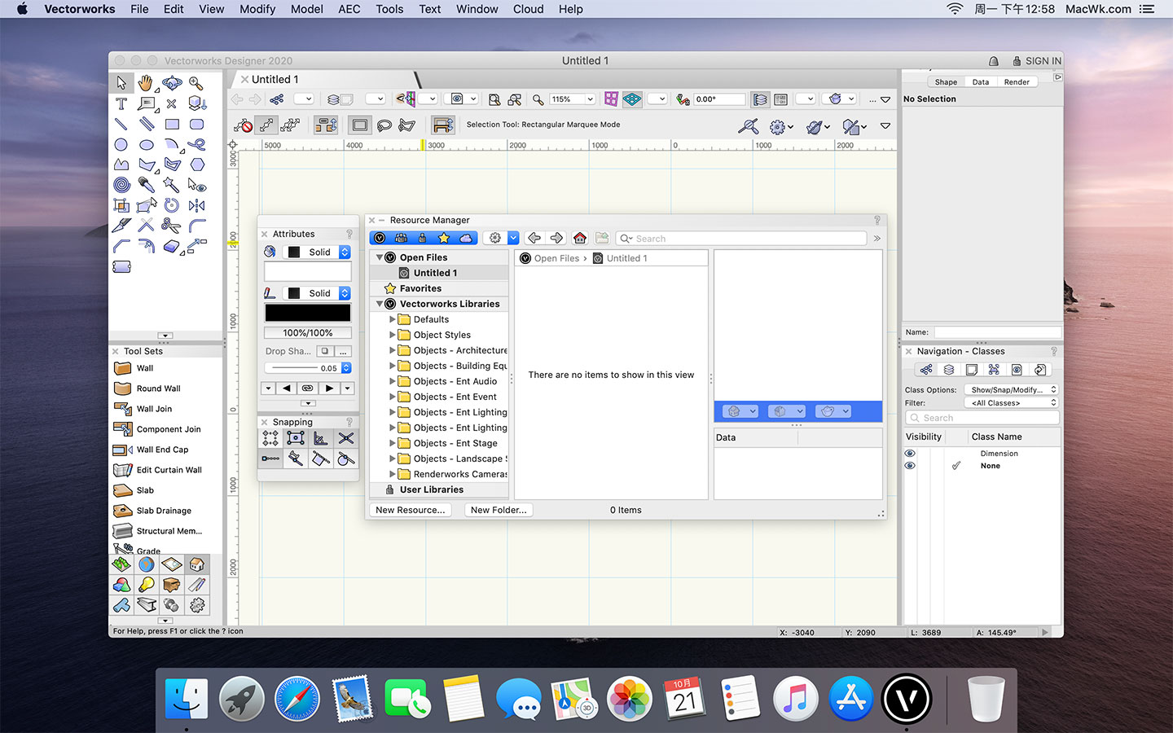Select the Freehand tool
Viewport: 1173px width, 733px height.
(196, 144)
